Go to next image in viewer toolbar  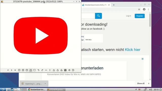[x=12, y=70]
